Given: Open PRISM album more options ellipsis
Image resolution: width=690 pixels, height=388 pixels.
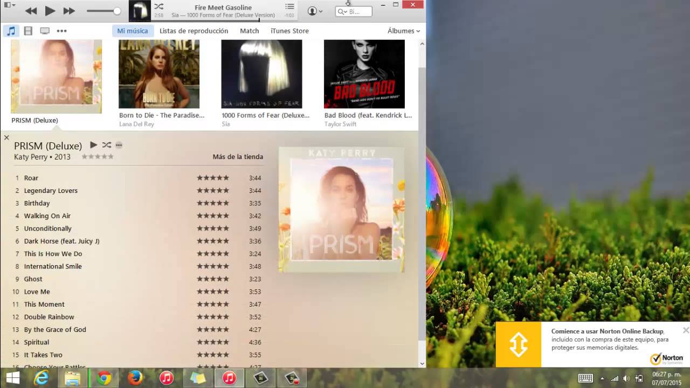Looking at the screenshot, I should pyautogui.click(x=119, y=145).
